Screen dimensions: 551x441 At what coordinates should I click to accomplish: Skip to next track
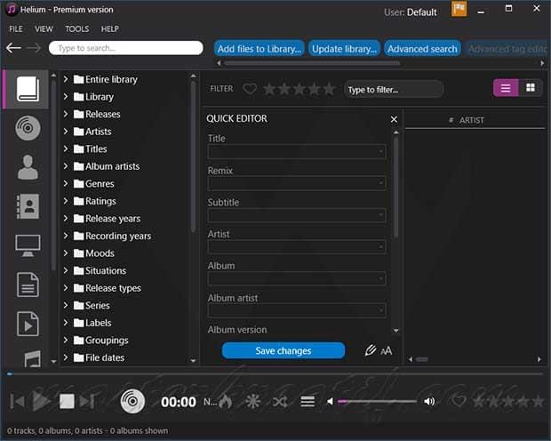coord(87,401)
